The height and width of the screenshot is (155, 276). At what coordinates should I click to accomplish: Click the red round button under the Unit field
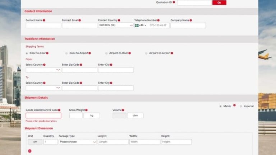click(x=30, y=151)
